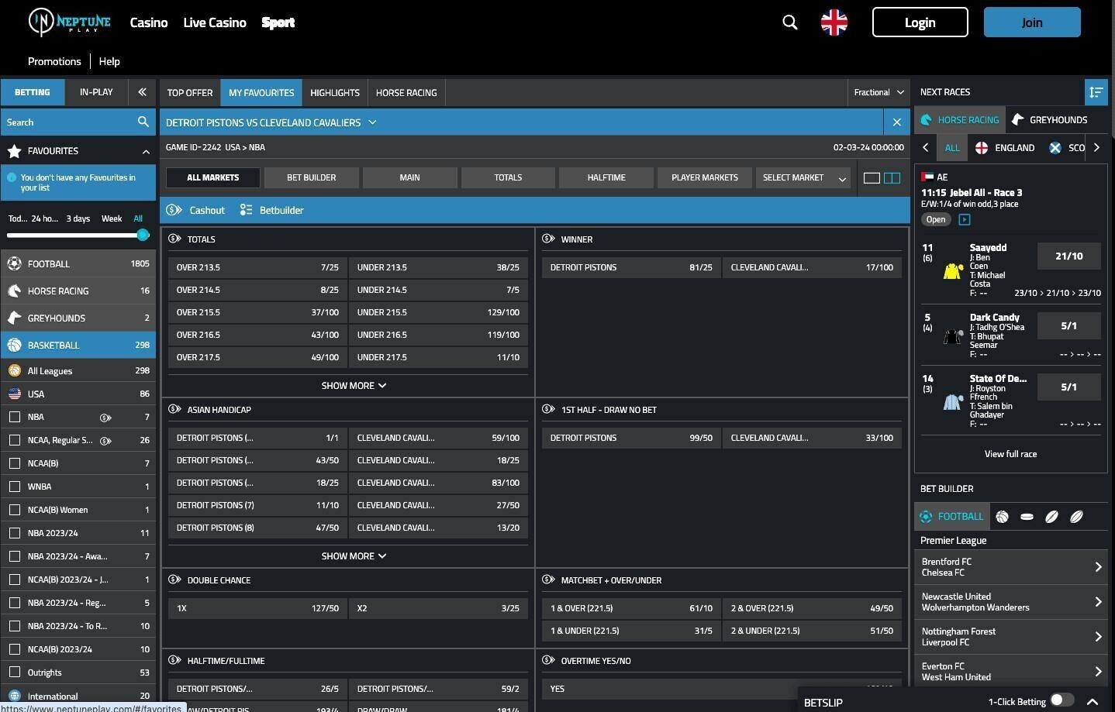Select the 3 days time filter
Image resolution: width=1115 pixels, height=712 pixels.
coord(78,218)
